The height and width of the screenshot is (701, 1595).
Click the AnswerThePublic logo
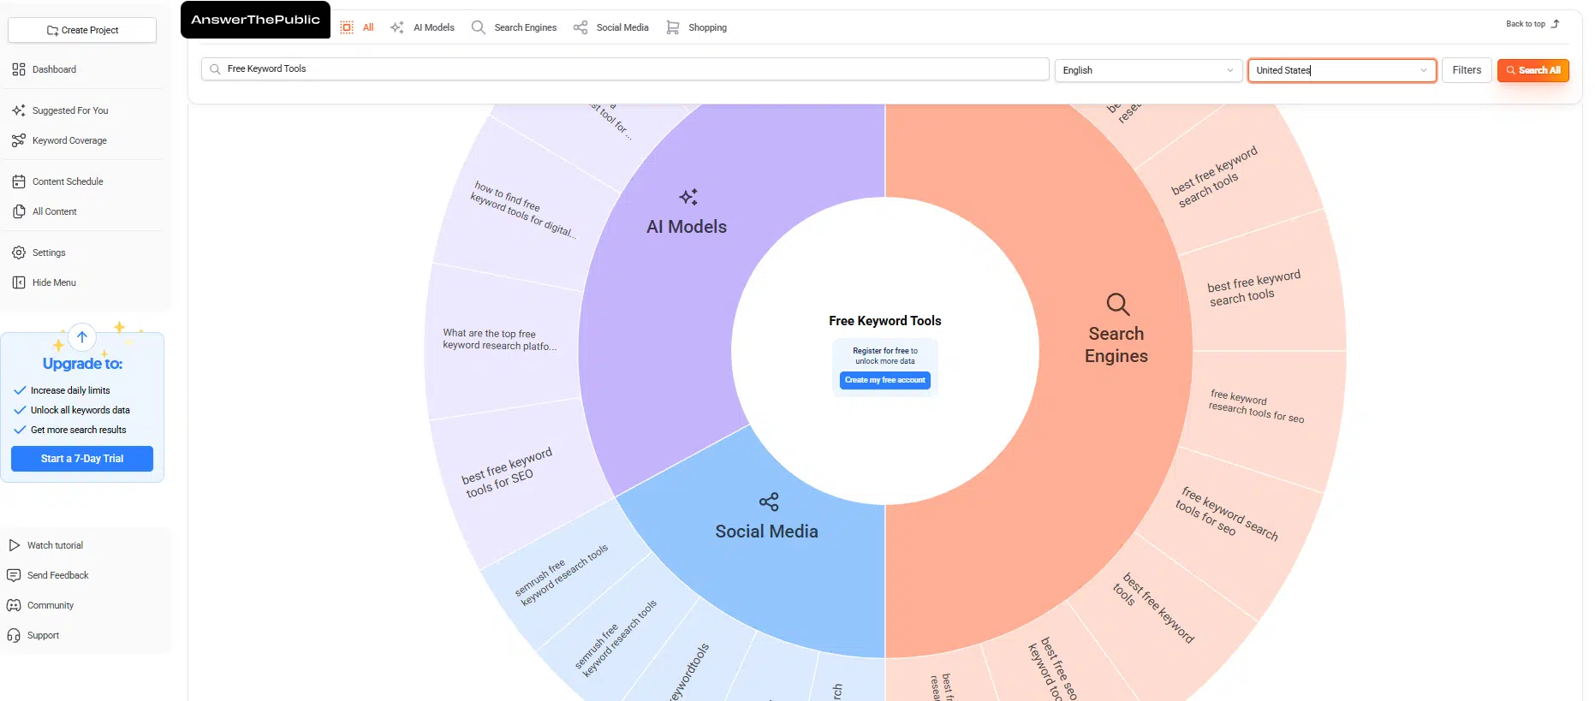tap(255, 20)
